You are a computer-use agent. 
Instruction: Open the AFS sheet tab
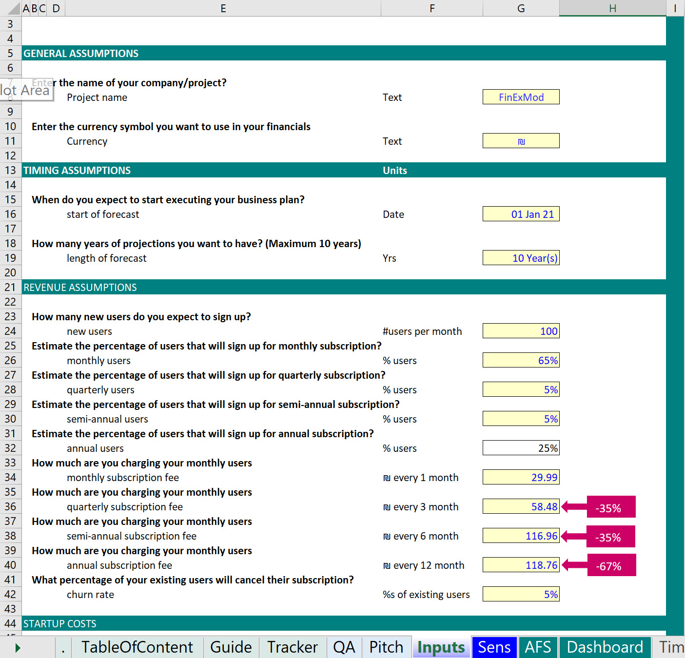[x=538, y=647]
